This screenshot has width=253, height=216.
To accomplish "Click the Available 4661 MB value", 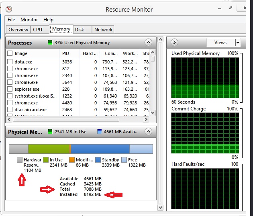I will (93, 179).
